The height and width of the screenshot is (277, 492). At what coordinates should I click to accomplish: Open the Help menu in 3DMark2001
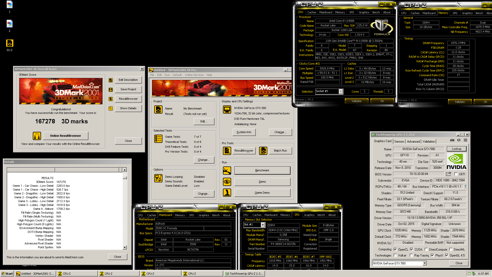pos(209,75)
